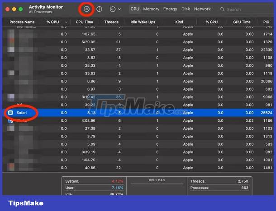This screenshot has height=211, width=276.
Task: Switch to the Disk tab
Action: (186, 9)
